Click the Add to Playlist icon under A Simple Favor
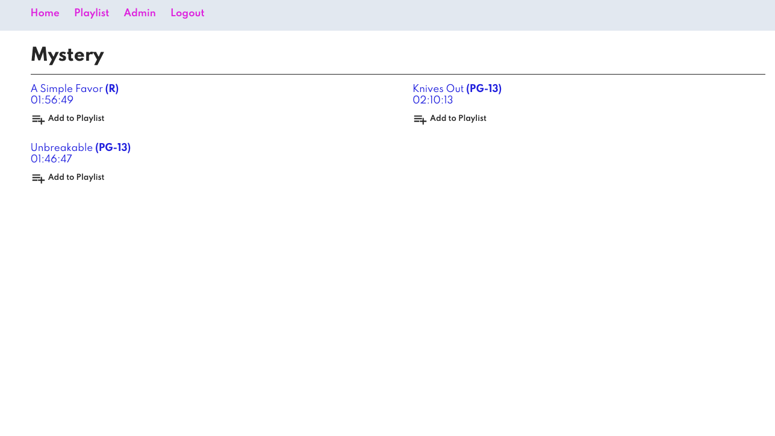This screenshot has height=436, width=775. (38, 119)
